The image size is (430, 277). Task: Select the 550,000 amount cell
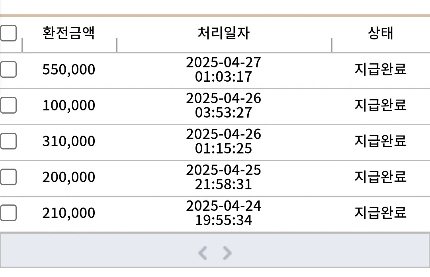pyautogui.click(x=68, y=69)
